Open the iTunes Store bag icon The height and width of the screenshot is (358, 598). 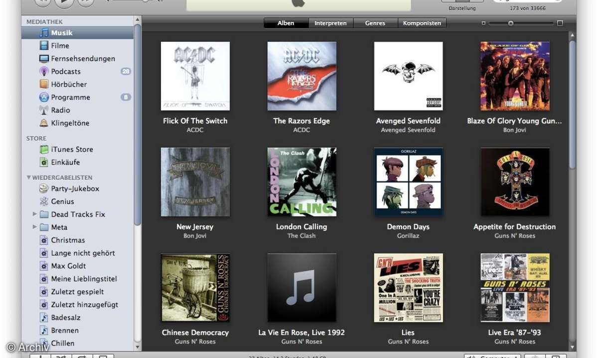point(44,149)
